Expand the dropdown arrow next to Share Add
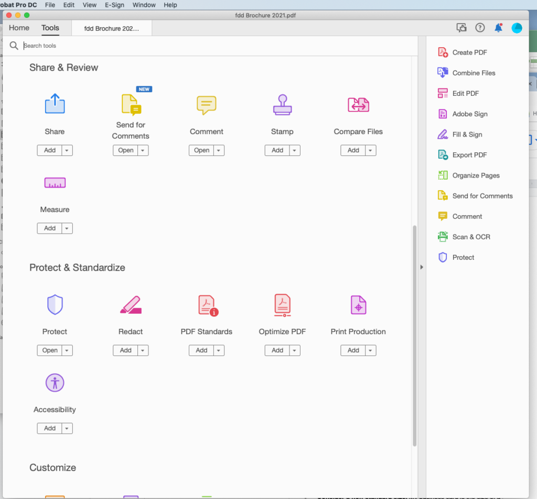 67,150
